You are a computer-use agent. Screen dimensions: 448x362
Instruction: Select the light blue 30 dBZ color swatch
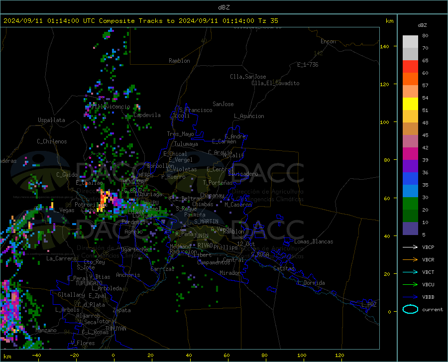[410, 191]
